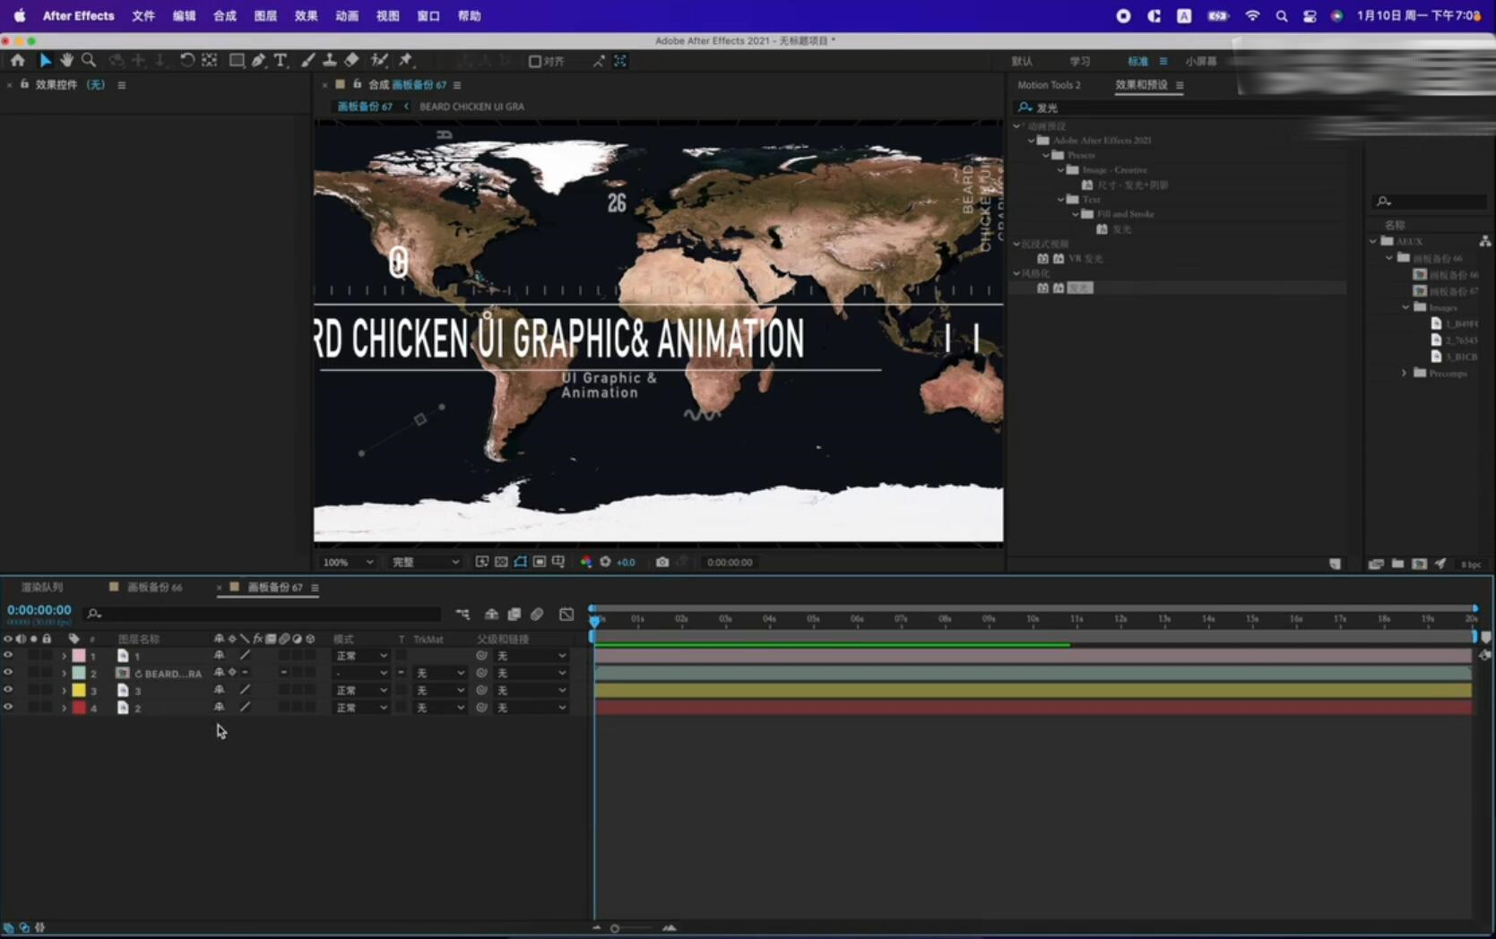This screenshot has height=939, width=1496.
Task: Open 正常 mode dropdown for layer 1
Action: click(361, 656)
